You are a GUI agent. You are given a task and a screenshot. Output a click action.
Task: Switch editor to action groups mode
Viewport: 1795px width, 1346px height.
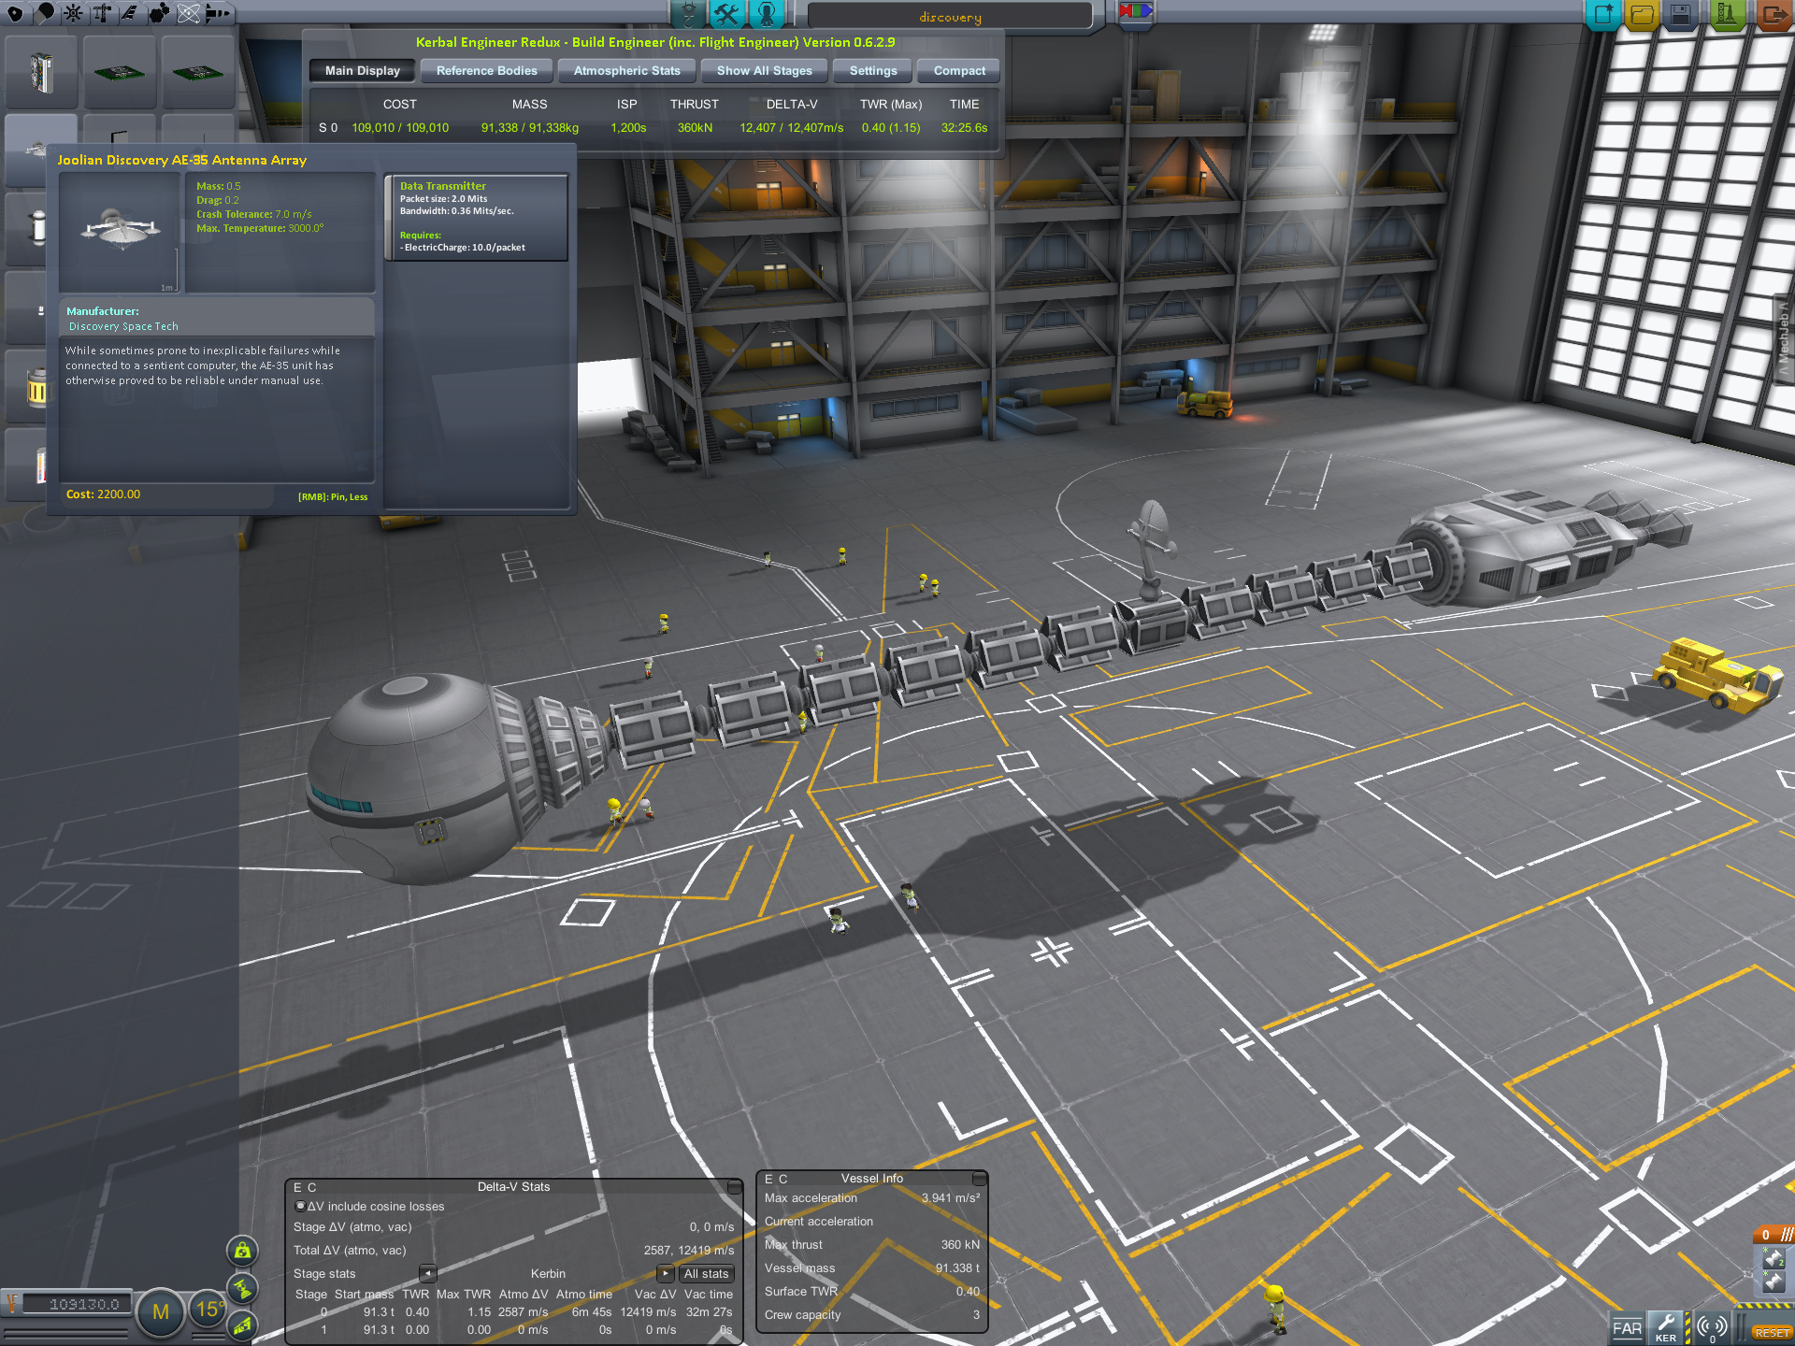[x=726, y=13]
